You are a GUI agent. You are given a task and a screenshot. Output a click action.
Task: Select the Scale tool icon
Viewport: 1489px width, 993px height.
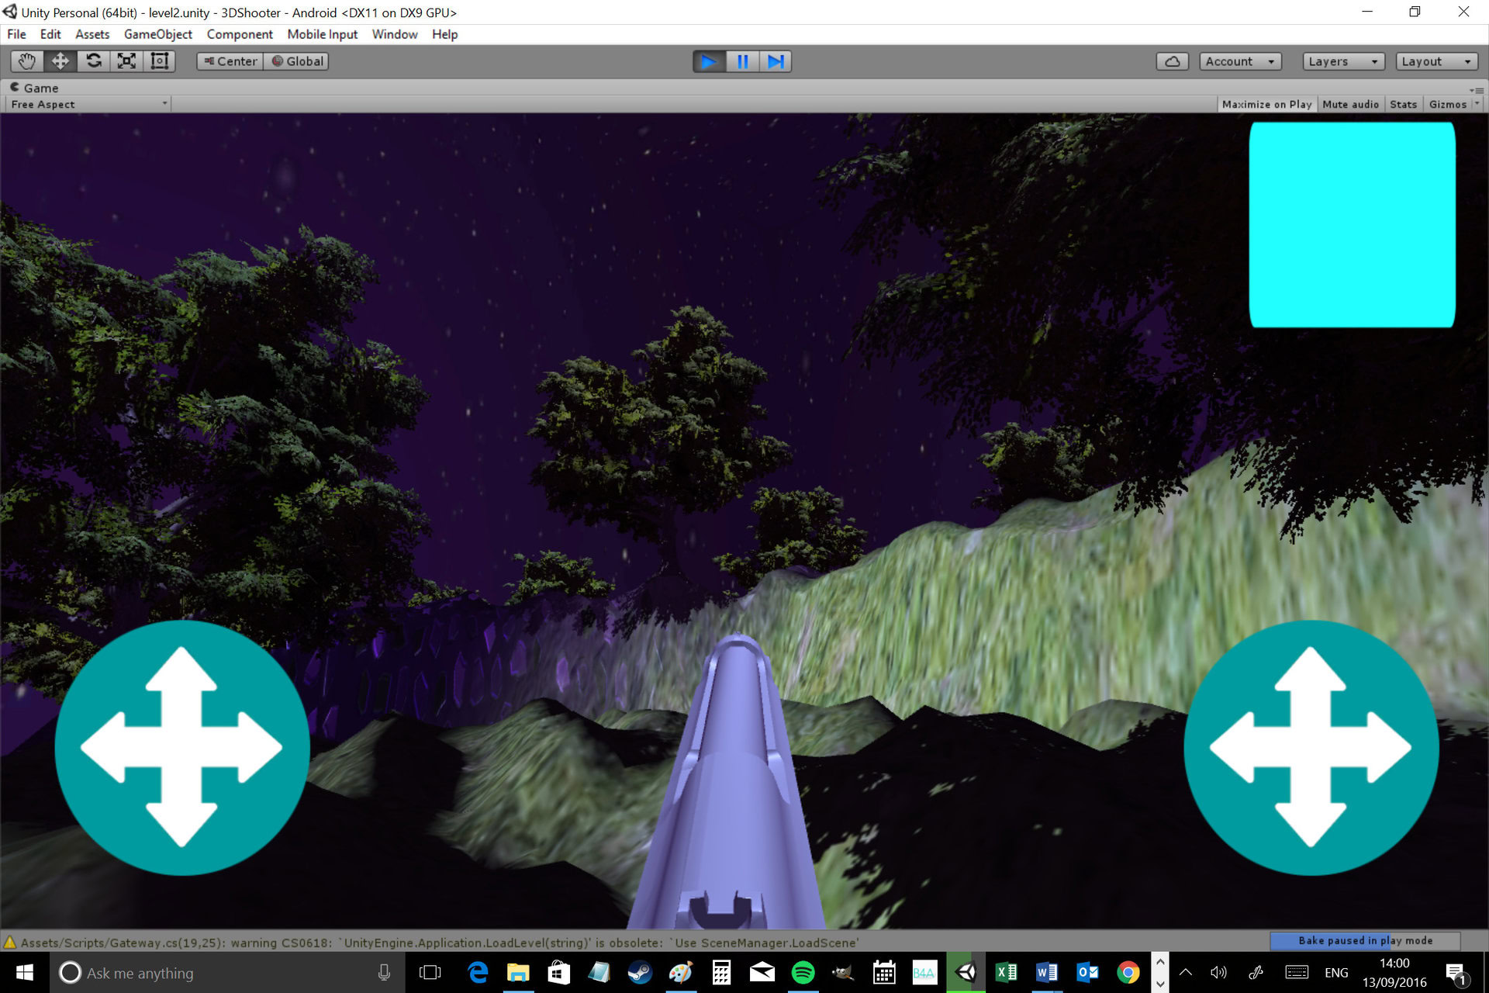point(126,61)
